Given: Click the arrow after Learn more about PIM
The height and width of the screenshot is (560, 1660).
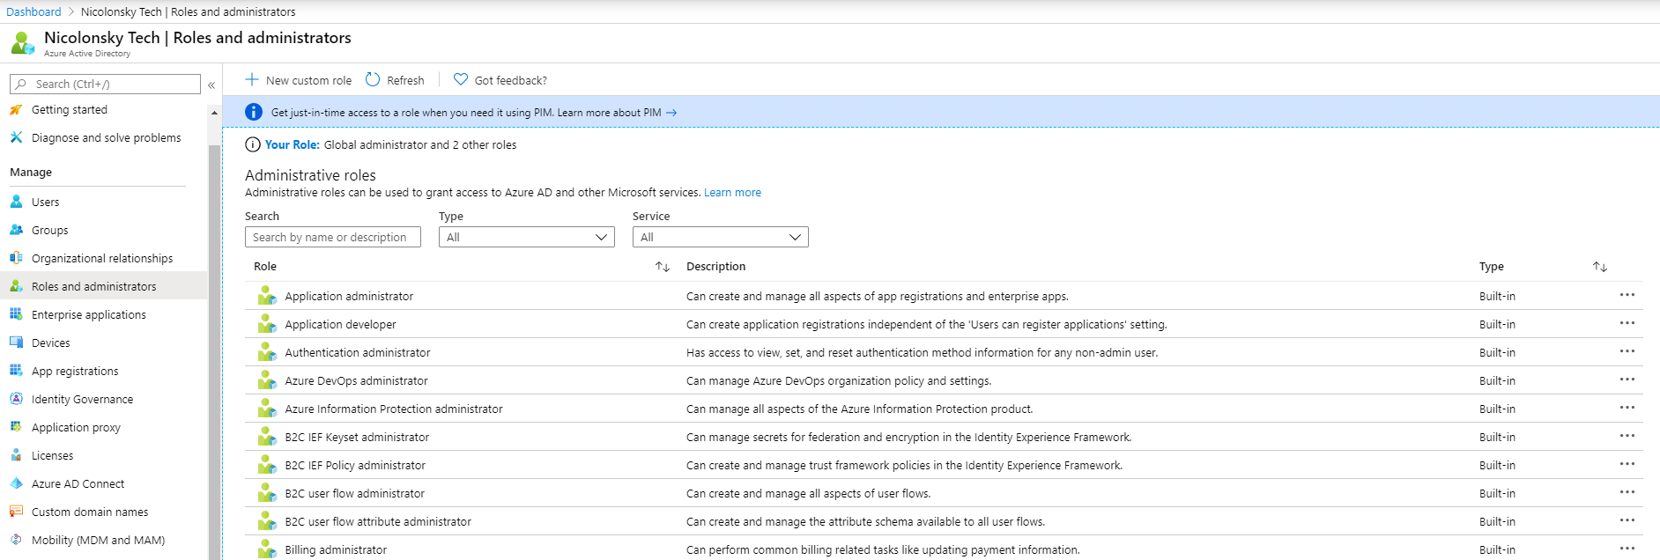Looking at the screenshot, I should coord(671,113).
